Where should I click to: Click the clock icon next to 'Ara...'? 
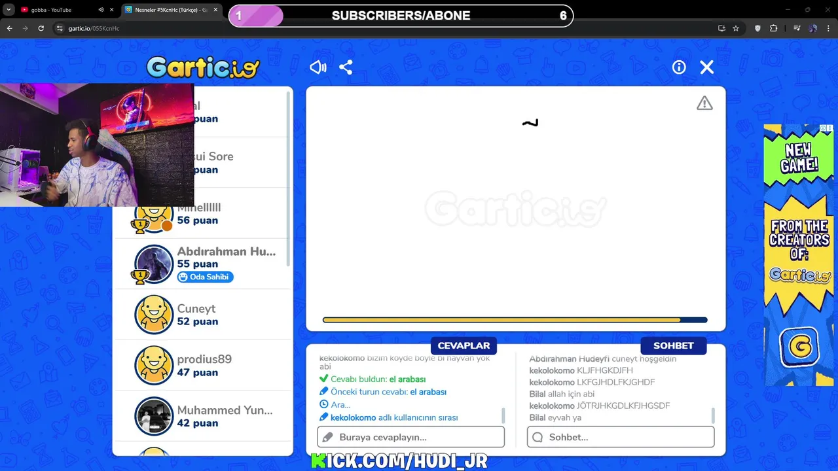pos(323,404)
